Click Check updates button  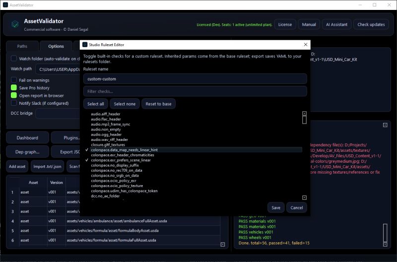[371, 24]
